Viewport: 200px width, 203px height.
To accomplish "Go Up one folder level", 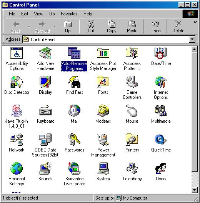I will [x=68, y=27].
